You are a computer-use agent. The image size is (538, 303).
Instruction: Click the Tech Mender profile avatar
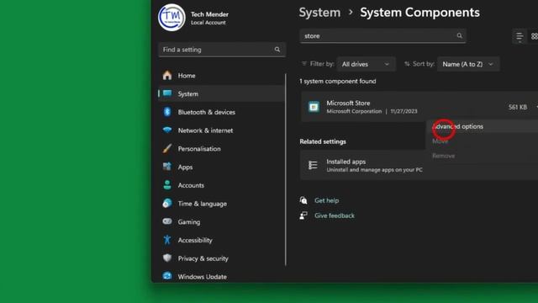click(x=171, y=18)
